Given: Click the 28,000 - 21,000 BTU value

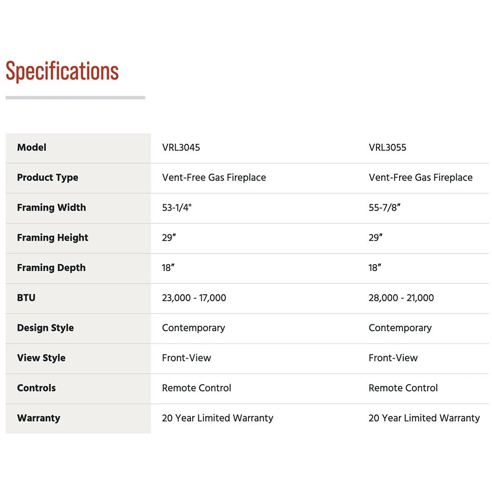Looking at the screenshot, I should pyautogui.click(x=401, y=298).
